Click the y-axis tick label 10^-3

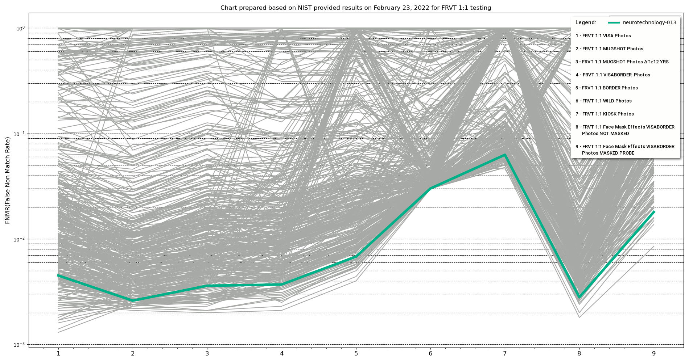19,344
